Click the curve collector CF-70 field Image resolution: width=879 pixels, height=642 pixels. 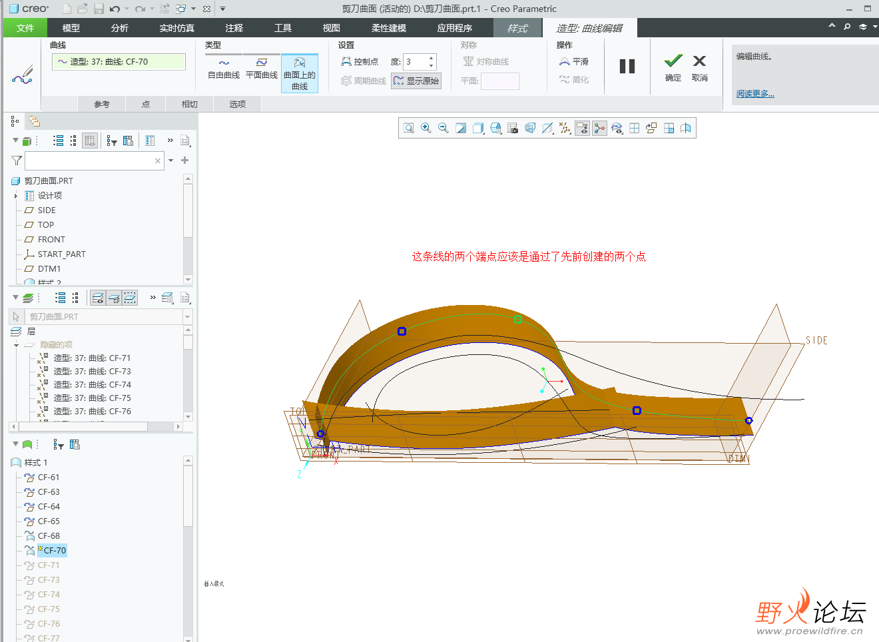pos(119,62)
